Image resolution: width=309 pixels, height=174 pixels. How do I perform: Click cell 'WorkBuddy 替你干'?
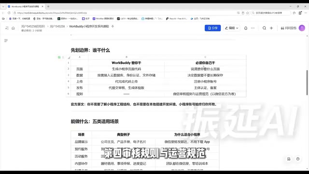point(126,63)
